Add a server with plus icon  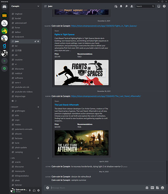click(x=4, y=61)
